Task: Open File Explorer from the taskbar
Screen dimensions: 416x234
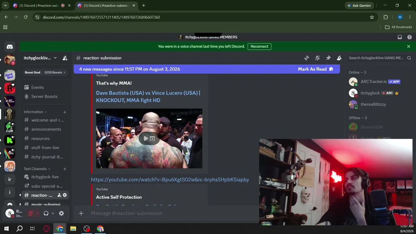Action: (x=73, y=229)
